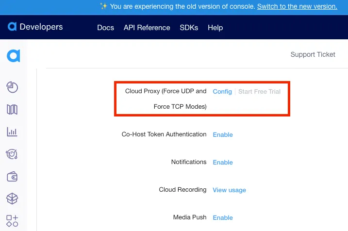
Task: Enable Co-Host Token Authentication
Action: click(x=223, y=134)
